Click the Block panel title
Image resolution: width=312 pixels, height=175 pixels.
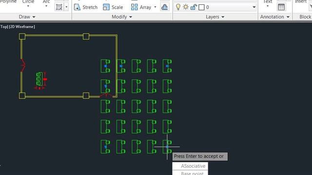305,17
